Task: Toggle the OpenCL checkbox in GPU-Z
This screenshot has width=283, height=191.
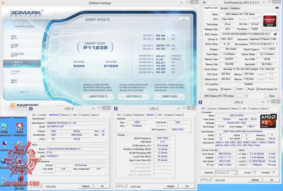Action: (x=222, y=89)
